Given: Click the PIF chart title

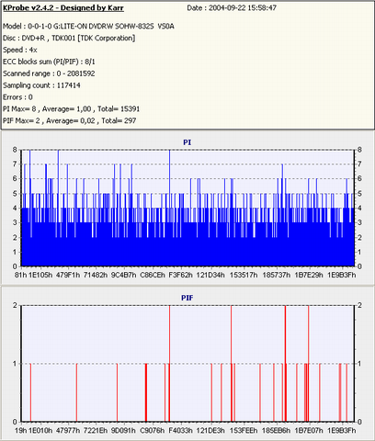Looking at the screenshot, I should click(187, 298).
